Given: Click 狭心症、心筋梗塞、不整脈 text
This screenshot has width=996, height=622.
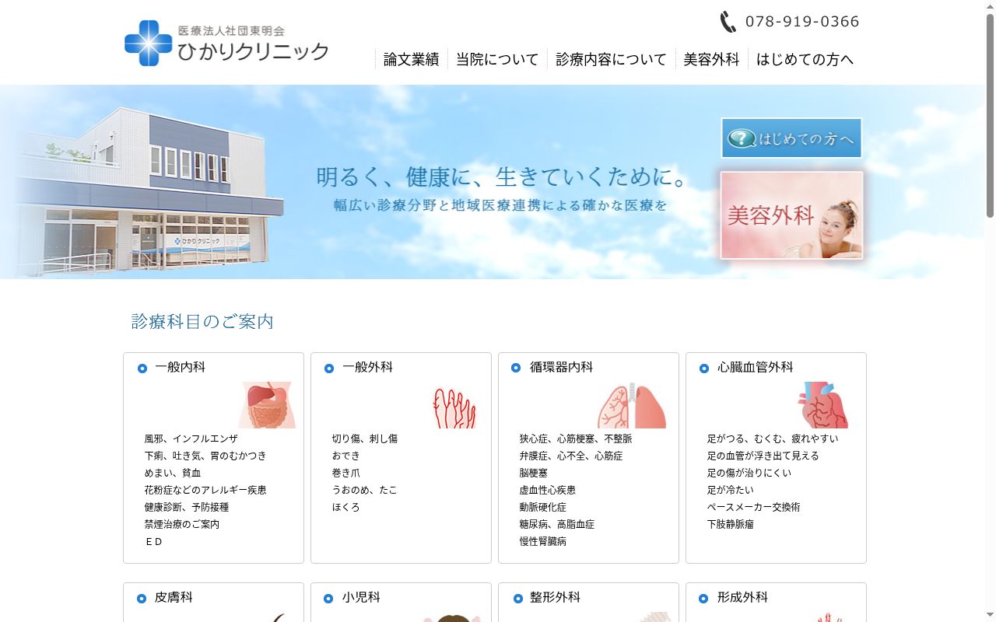Looking at the screenshot, I should [576, 439].
